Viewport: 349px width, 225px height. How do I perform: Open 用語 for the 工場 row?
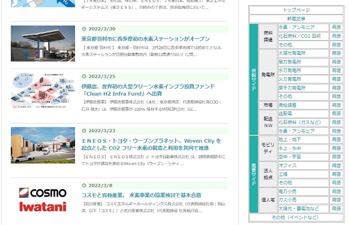point(336,175)
